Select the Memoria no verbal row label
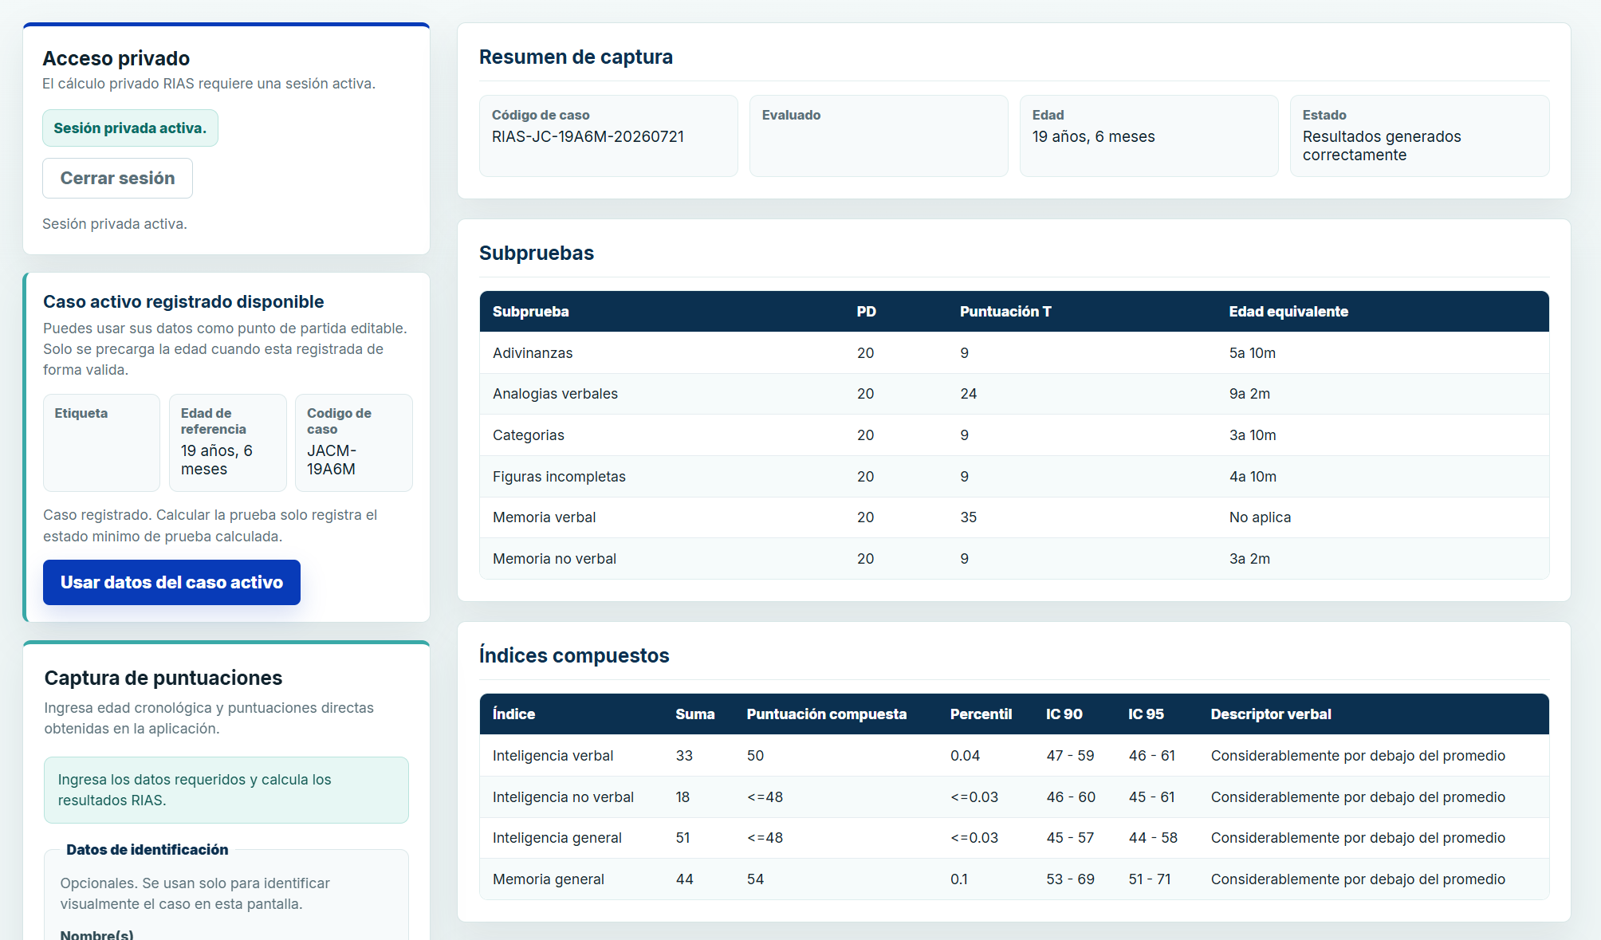 [x=554, y=559]
